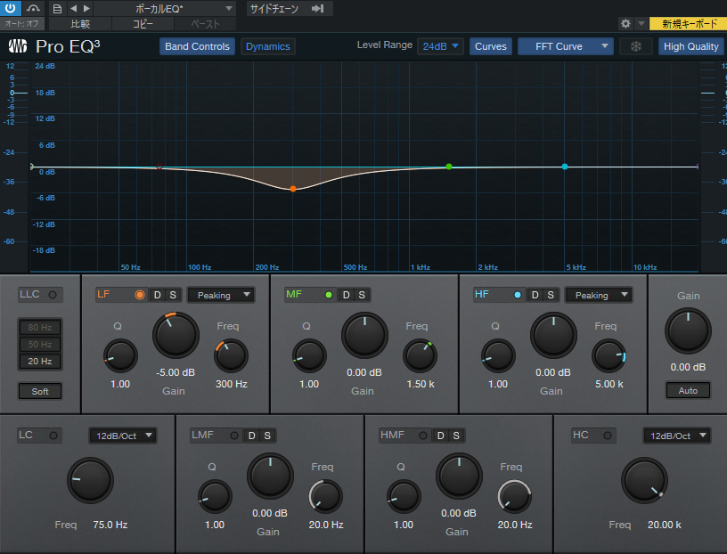Viewport: 727px width, 554px height.
Task: Toggle the High Quality button
Action: pos(690,46)
